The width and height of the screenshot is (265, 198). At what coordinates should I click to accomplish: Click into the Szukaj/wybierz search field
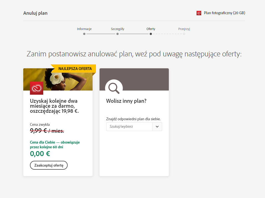point(129,127)
